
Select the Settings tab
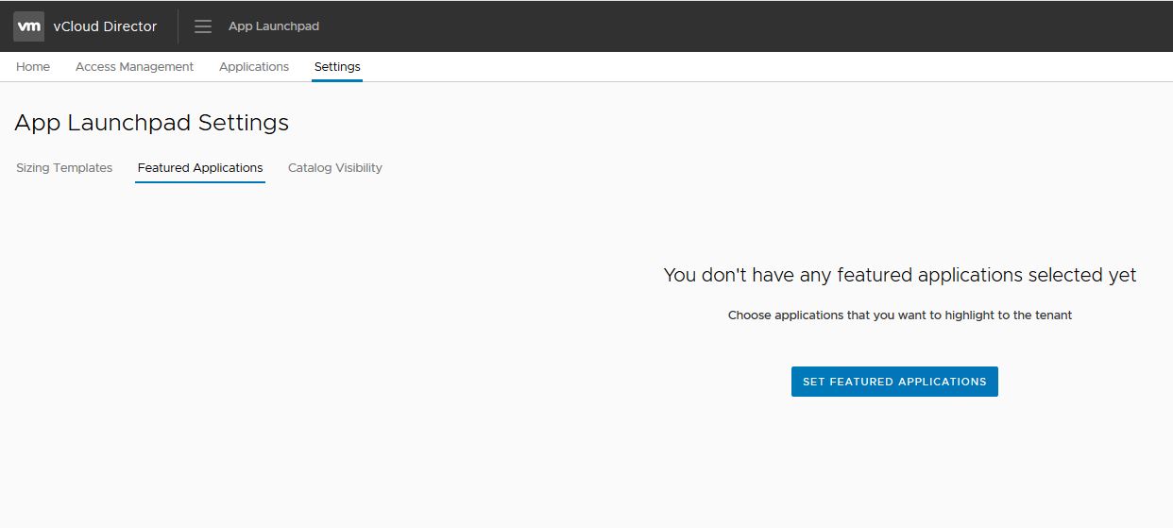coord(337,67)
